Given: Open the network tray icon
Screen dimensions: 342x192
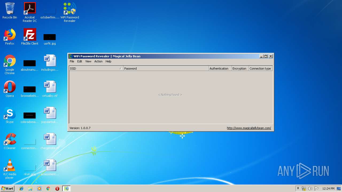Looking at the screenshot, I should point(304,189).
